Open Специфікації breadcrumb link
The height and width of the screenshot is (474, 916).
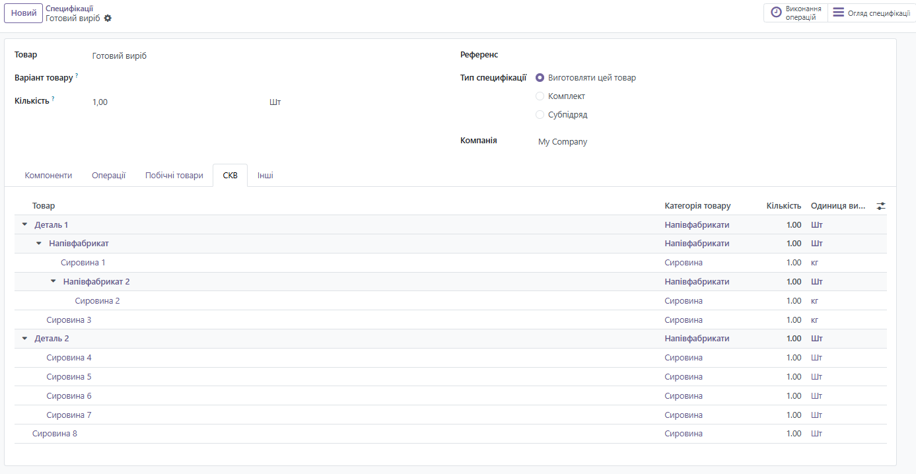tap(69, 9)
